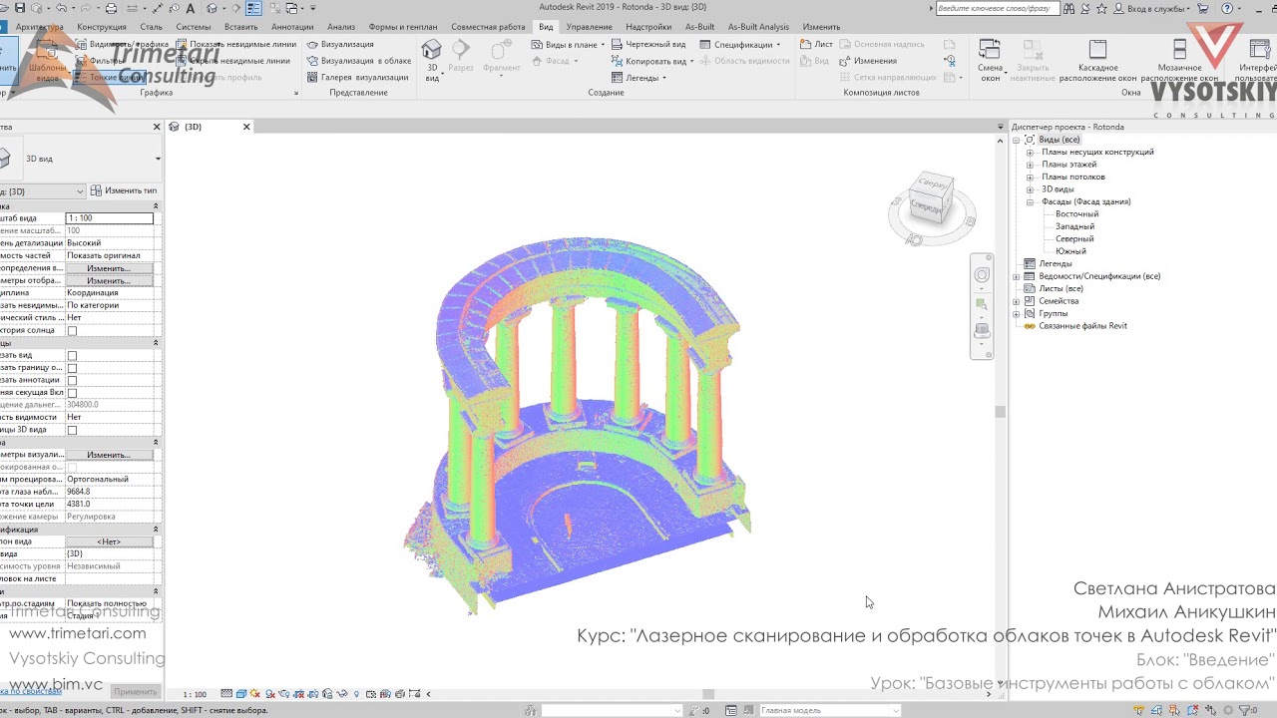The image size is (1277, 718).
Task: Expand 3D виды tree node
Action: pyautogui.click(x=1031, y=189)
